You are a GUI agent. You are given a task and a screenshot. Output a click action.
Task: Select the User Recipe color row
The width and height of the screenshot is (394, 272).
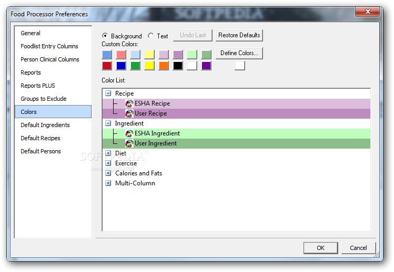(236, 113)
